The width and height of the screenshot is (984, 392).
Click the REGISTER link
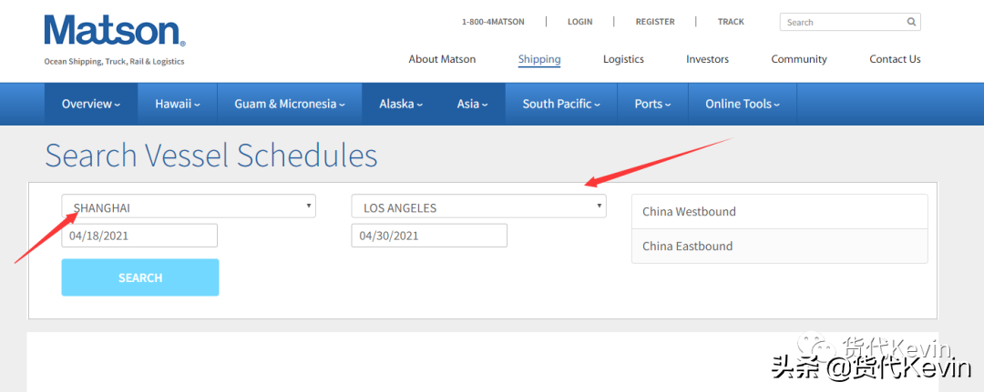(x=655, y=22)
